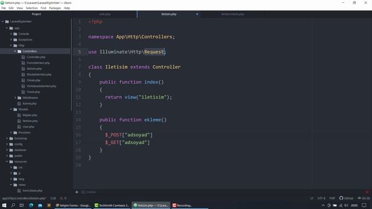Open Modelislemleri.php in the tree view
This screenshot has width=372, height=209.
pos(39,75)
